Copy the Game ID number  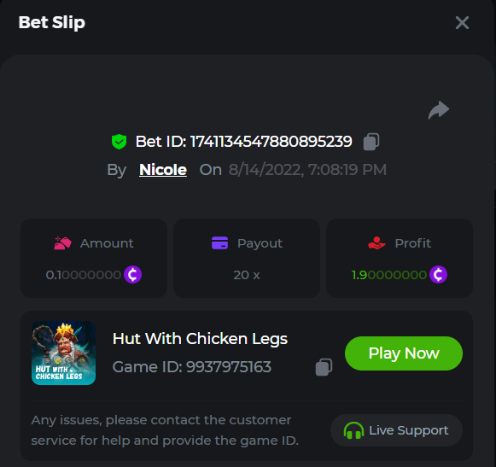[x=324, y=367]
